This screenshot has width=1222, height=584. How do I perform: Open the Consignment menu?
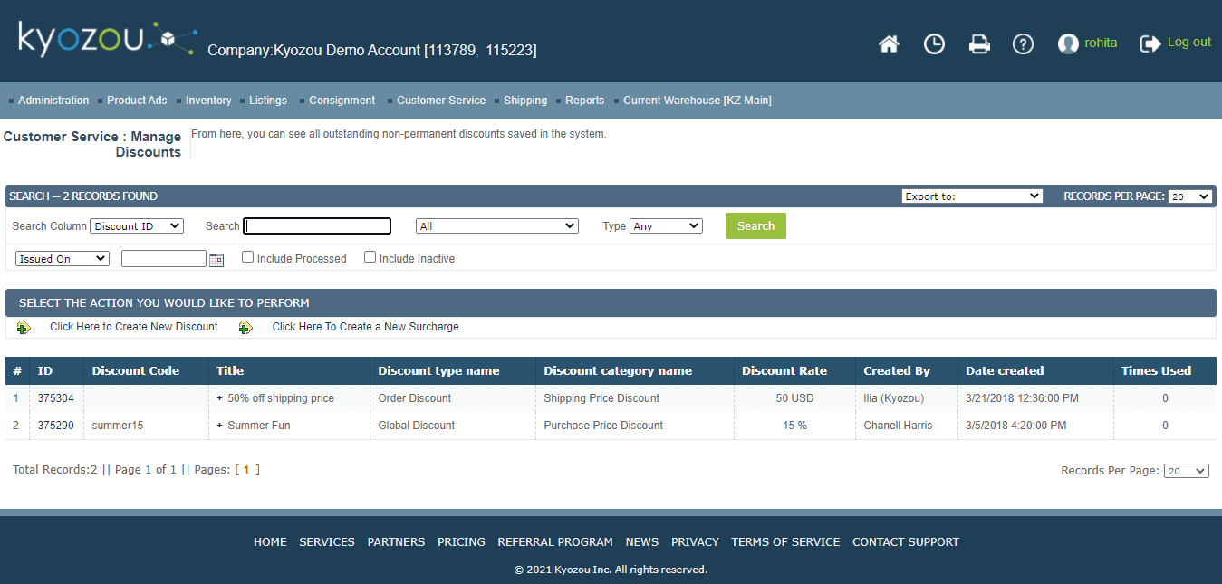342,101
